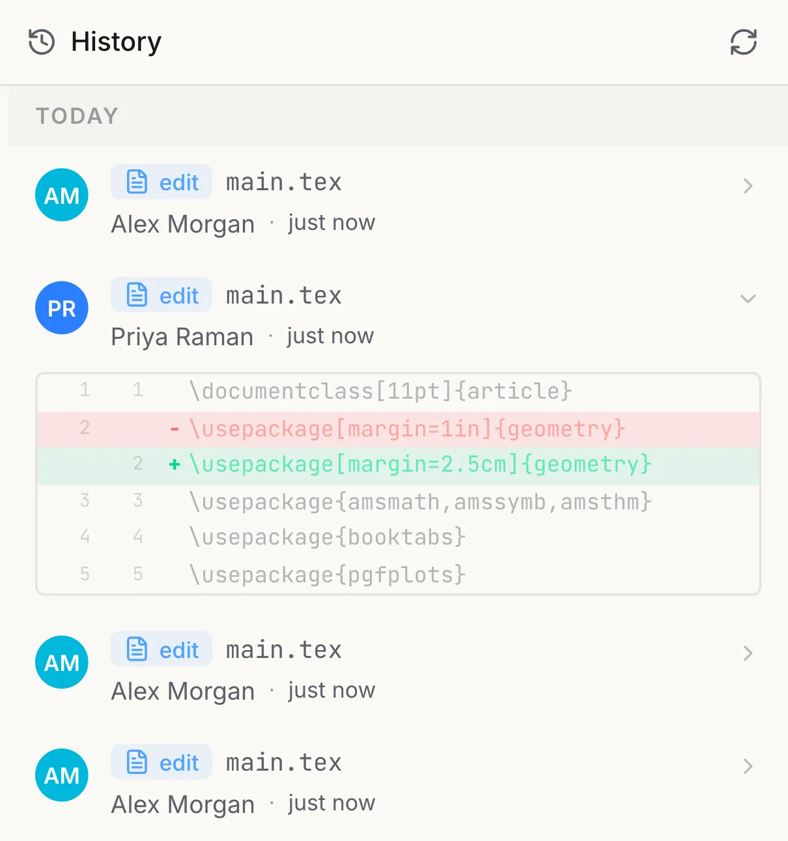Screen dimensions: 788x841
Task: Click the \documentclass[11pt]{article} diff line
Action: [x=399, y=391]
